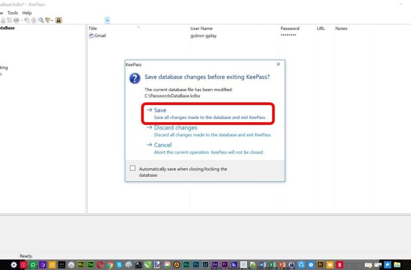Launch Adobe Audition from the taskbar
Image resolution: width=411 pixels, height=270 pixels.
coord(186,264)
